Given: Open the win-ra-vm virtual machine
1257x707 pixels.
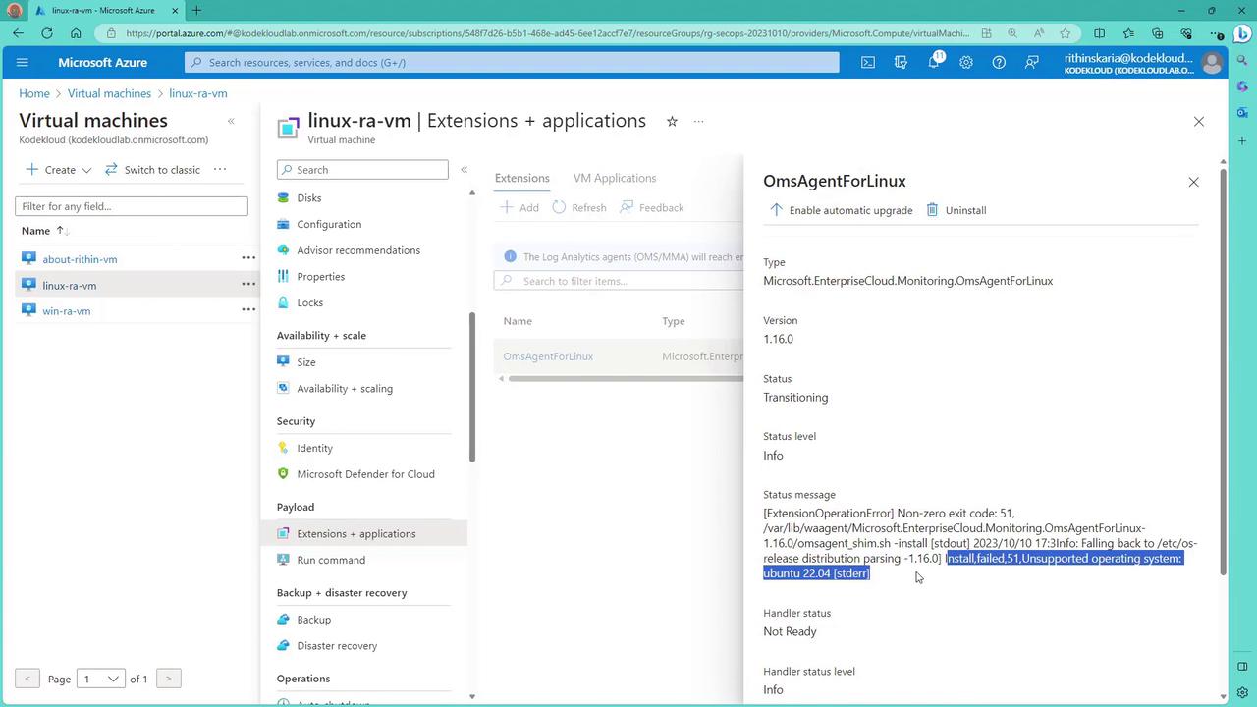Looking at the screenshot, I should tap(66, 311).
